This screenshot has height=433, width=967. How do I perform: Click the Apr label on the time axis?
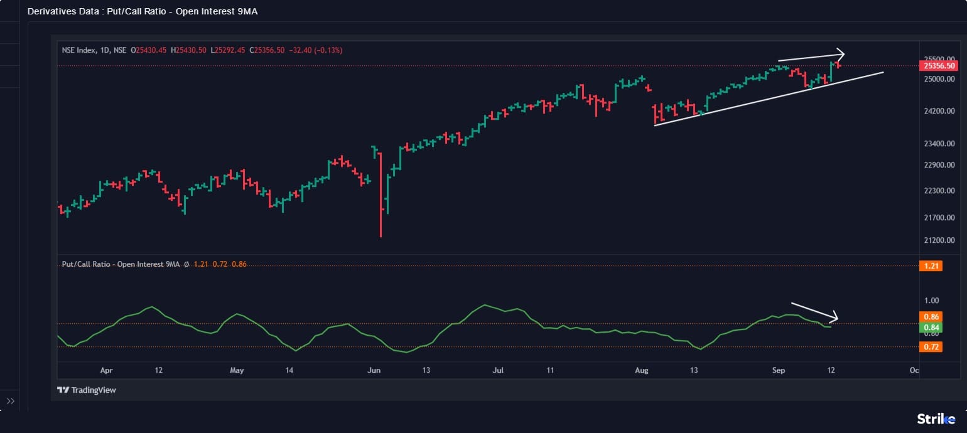(106, 370)
